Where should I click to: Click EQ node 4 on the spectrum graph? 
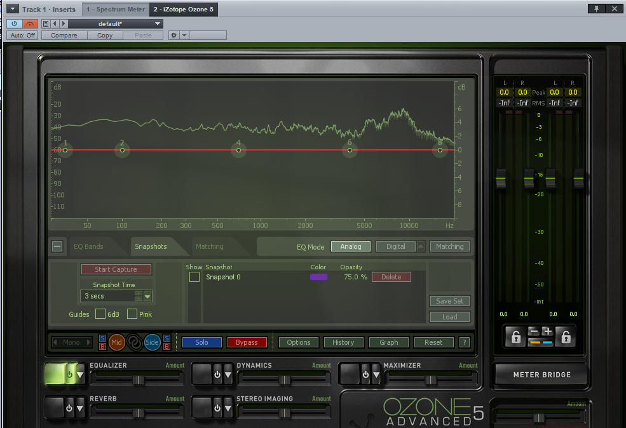(238, 150)
